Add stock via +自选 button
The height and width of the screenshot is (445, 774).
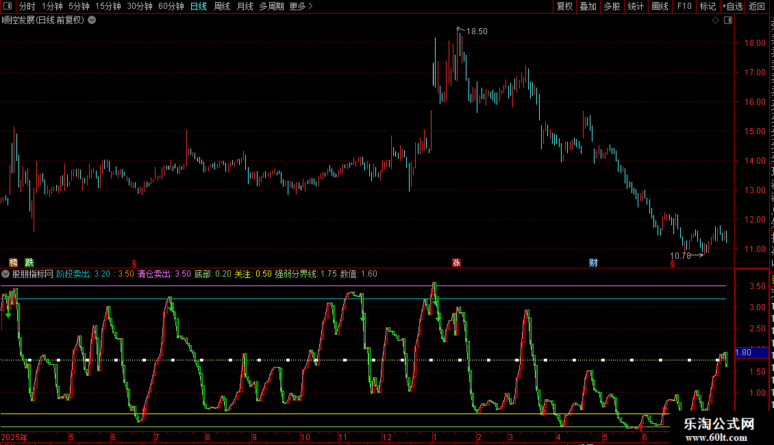click(x=732, y=6)
